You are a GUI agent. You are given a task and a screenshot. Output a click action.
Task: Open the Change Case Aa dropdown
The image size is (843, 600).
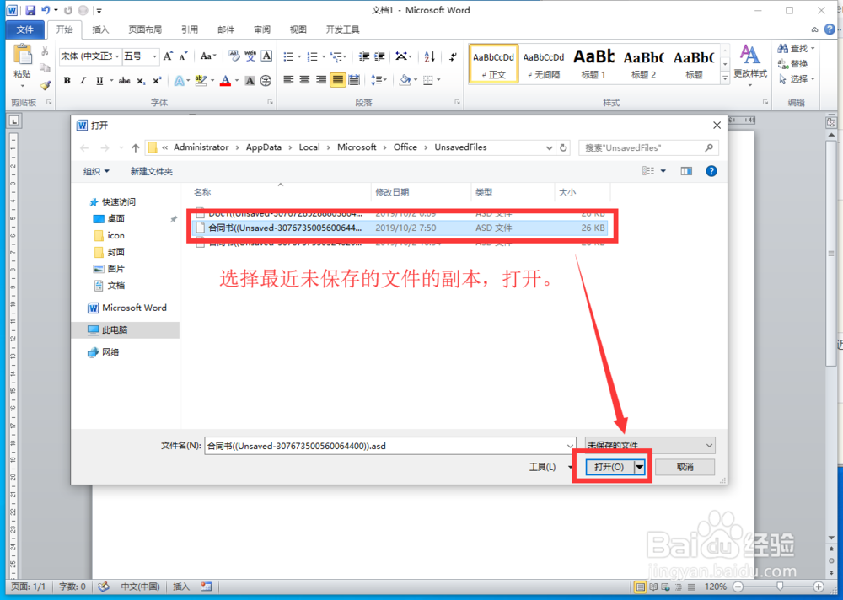pos(208,56)
